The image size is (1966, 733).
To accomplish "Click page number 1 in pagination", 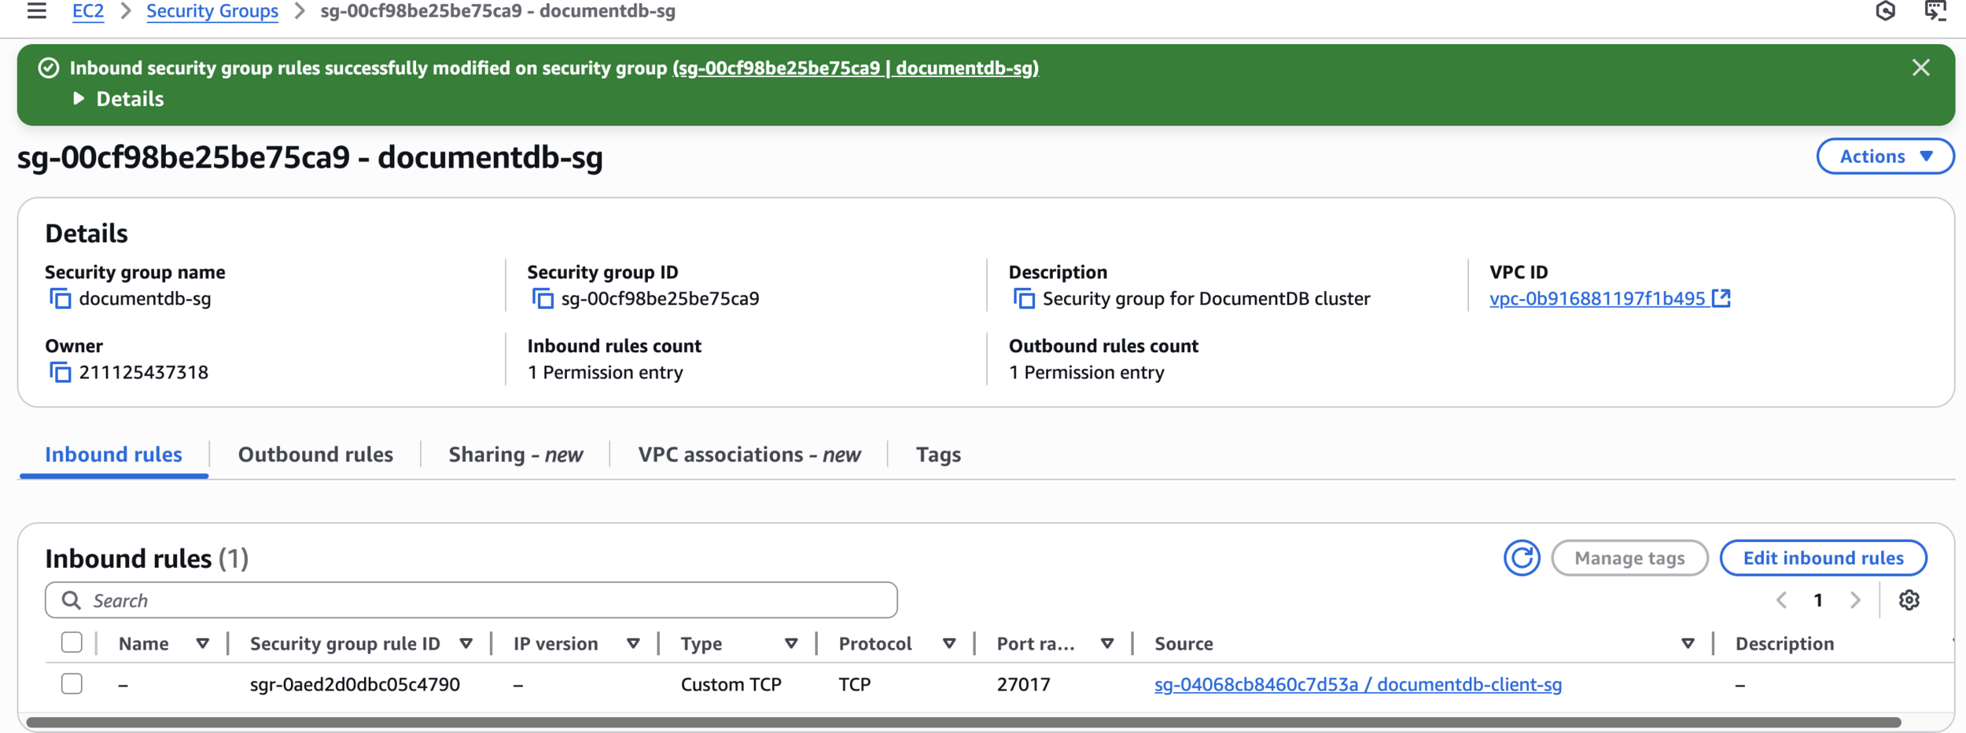I will point(1818,601).
